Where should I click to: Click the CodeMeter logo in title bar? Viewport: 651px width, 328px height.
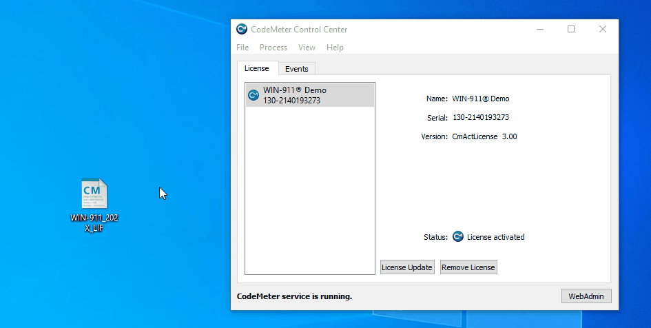pyautogui.click(x=242, y=29)
